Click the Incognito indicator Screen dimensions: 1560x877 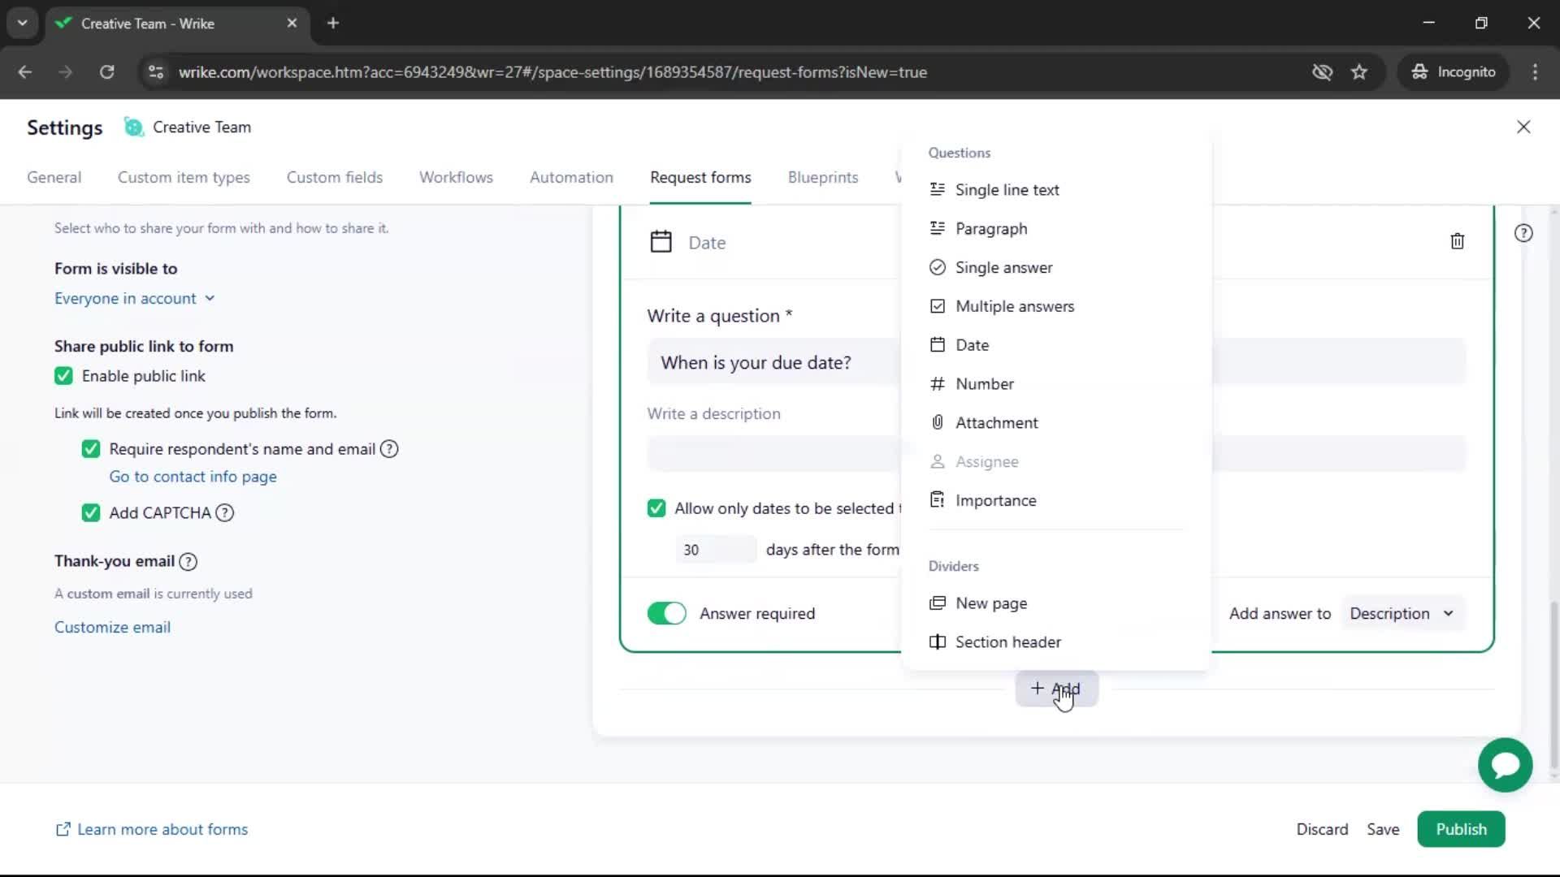point(1454,72)
